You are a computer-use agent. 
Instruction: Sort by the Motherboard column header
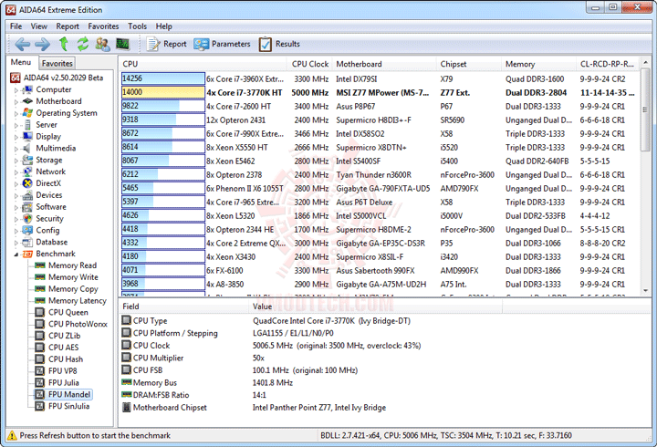384,64
